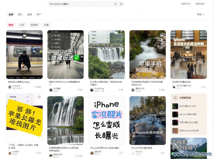Select the 日系 filter chip
214x159 pixels.
[x=22, y=25]
